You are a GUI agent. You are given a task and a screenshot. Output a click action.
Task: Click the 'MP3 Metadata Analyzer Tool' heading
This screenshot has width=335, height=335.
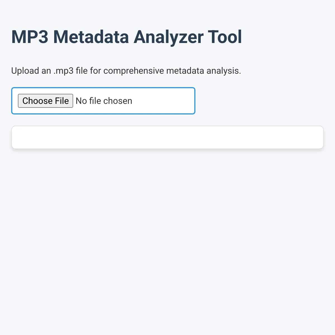point(126,37)
